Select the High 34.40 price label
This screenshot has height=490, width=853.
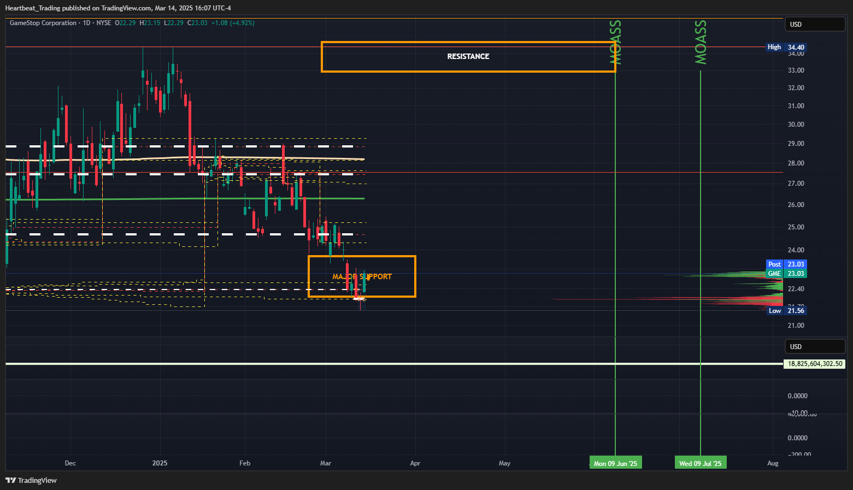coord(786,47)
